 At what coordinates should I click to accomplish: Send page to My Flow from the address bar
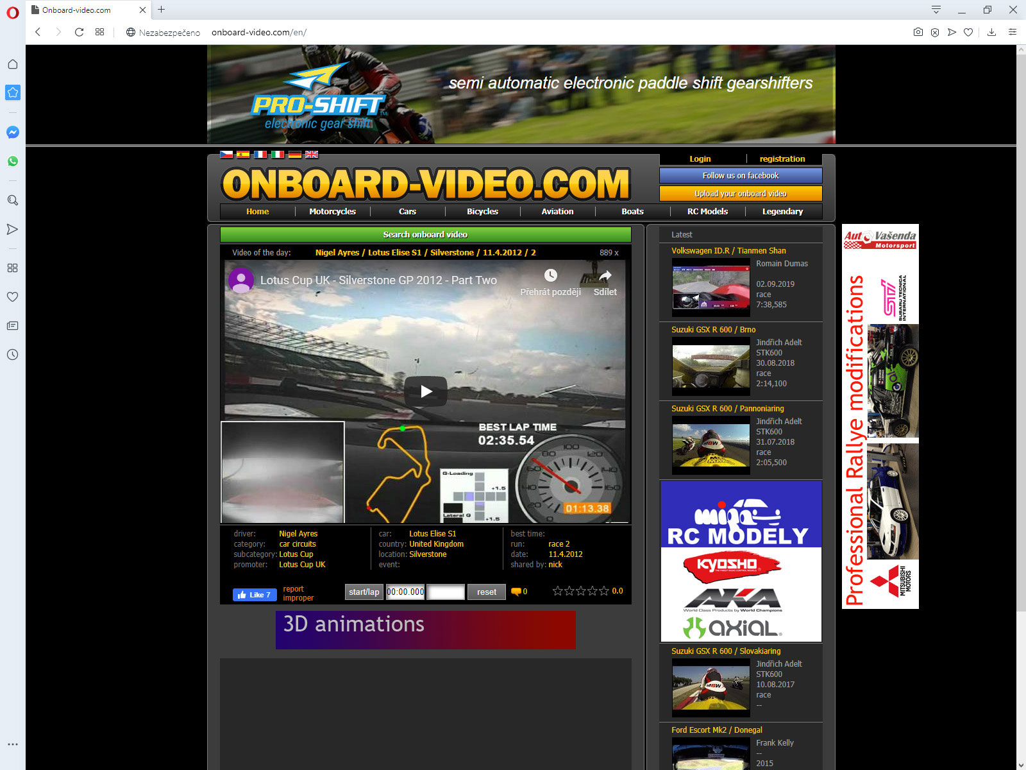(x=952, y=32)
